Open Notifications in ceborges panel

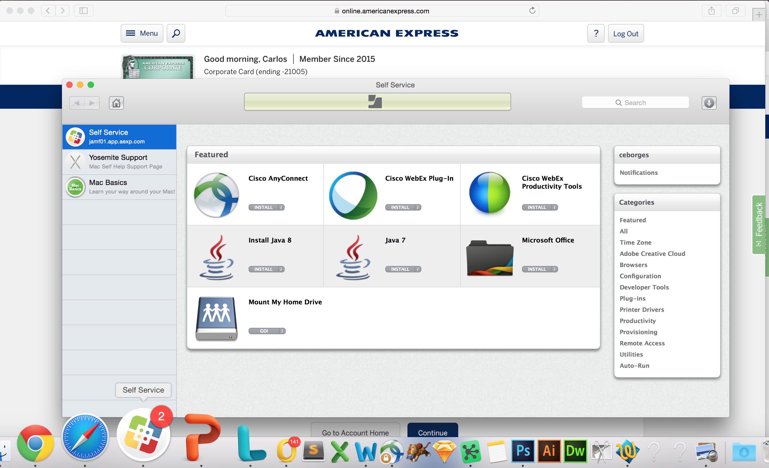(638, 173)
